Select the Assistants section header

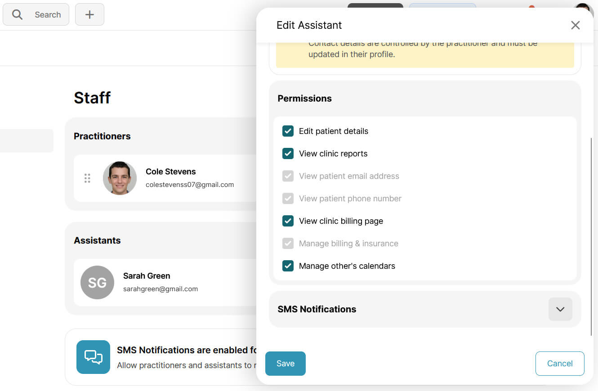pos(97,240)
